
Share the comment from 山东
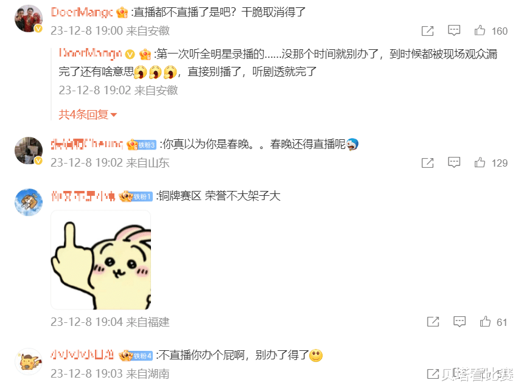(x=428, y=163)
